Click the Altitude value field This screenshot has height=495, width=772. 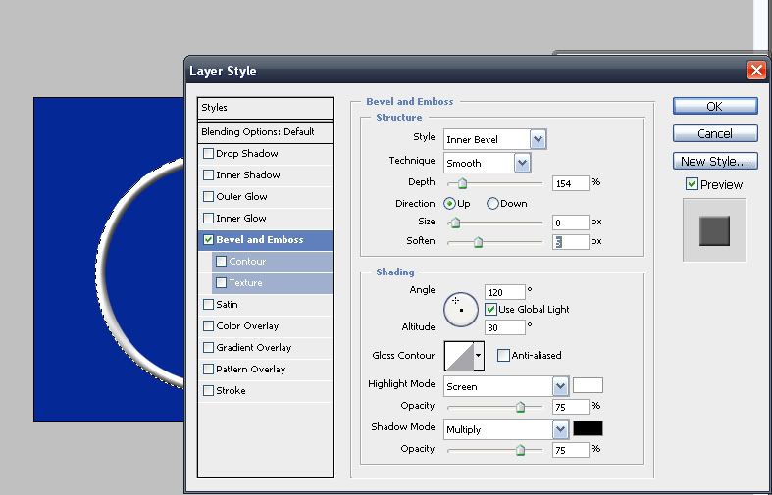pos(504,327)
